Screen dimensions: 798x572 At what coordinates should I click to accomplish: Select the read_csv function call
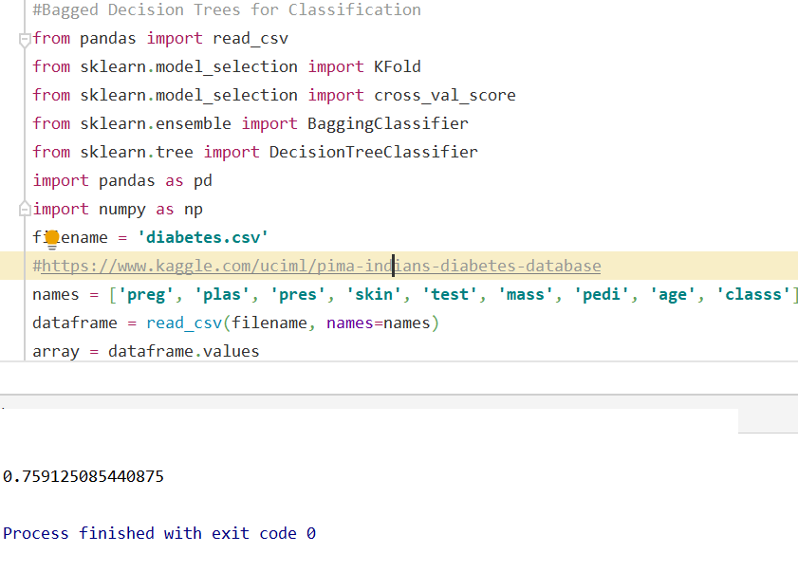point(185,323)
